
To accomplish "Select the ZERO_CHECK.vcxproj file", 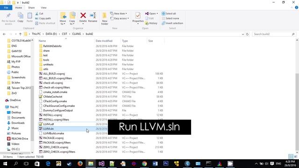I will pyautogui.click(x=56, y=147).
